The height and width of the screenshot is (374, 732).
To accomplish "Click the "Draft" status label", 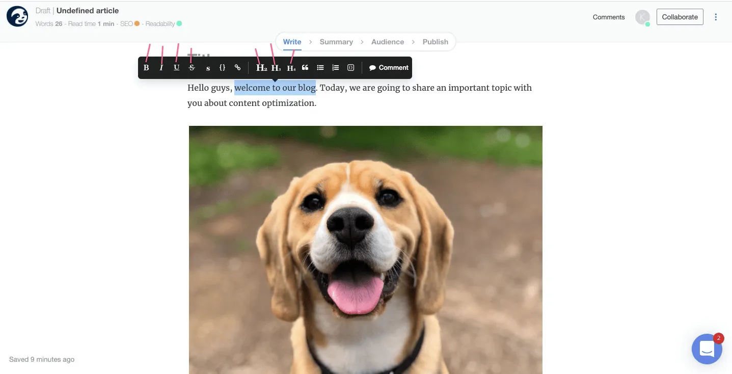I will pyautogui.click(x=43, y=10).
